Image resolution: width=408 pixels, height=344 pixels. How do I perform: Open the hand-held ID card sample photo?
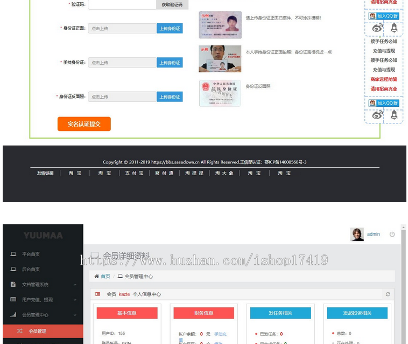(220, 59)
